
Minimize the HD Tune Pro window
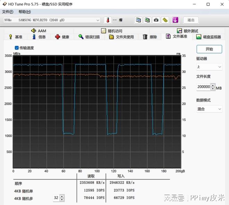(x=194, y=4)
